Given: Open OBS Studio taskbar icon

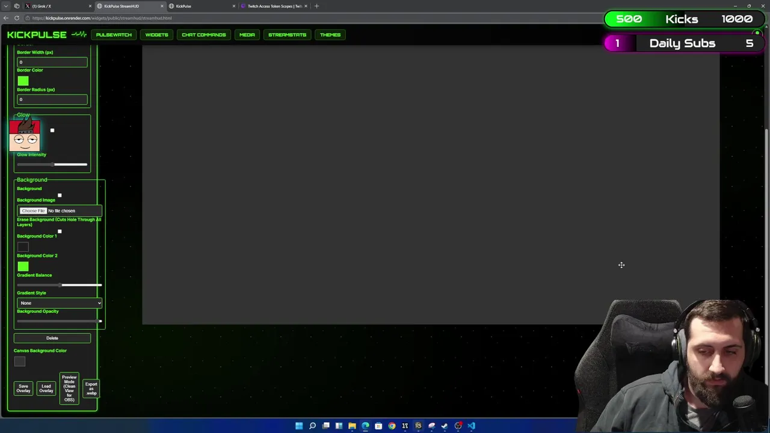Looking at the screenshot, I should tap(458, 426).
